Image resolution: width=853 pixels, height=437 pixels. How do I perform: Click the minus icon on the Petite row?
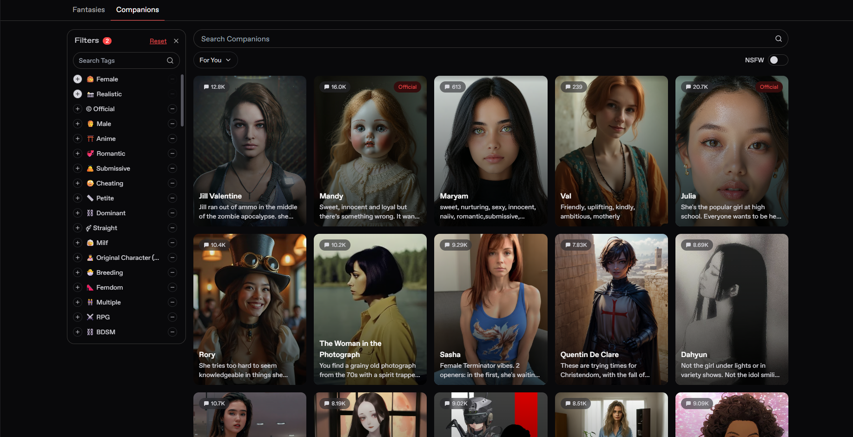pos(172,198)
